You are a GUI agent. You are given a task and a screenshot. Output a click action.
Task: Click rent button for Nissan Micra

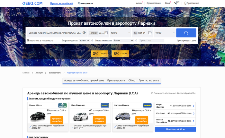(x=57, y=119)
